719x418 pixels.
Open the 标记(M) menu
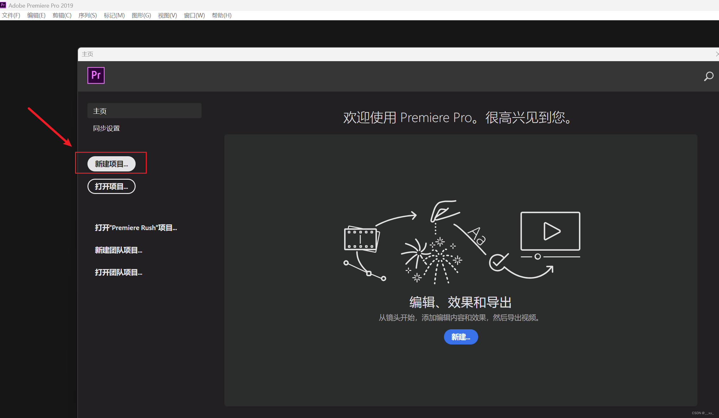pos(114,16)
